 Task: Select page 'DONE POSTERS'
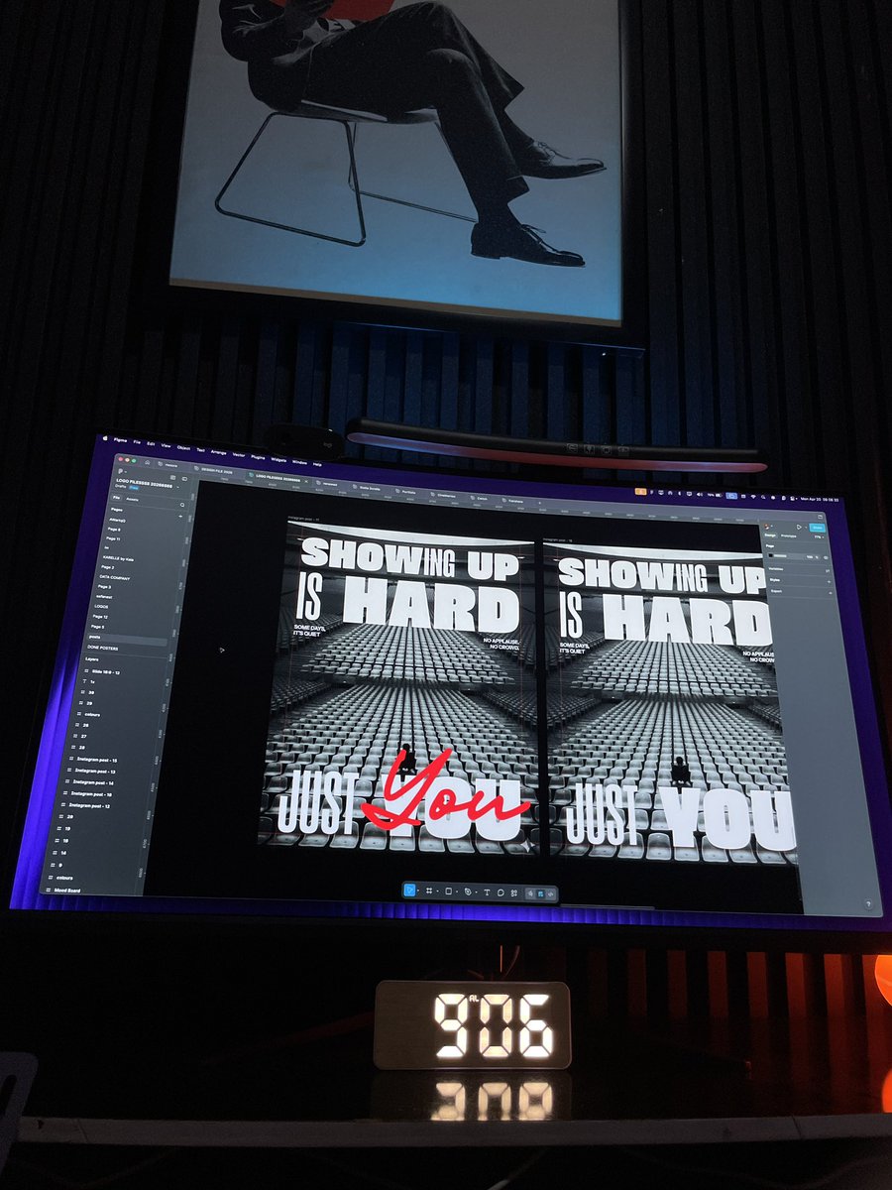102,649
